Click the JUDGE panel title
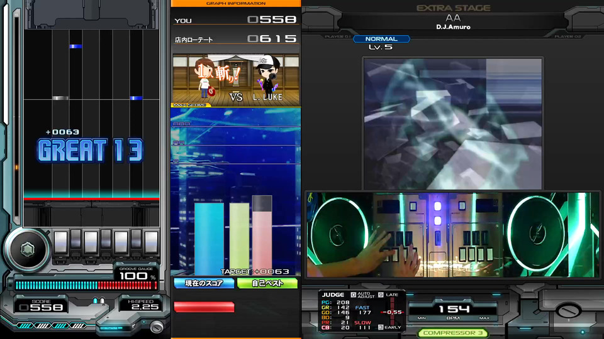 (333, 295)
